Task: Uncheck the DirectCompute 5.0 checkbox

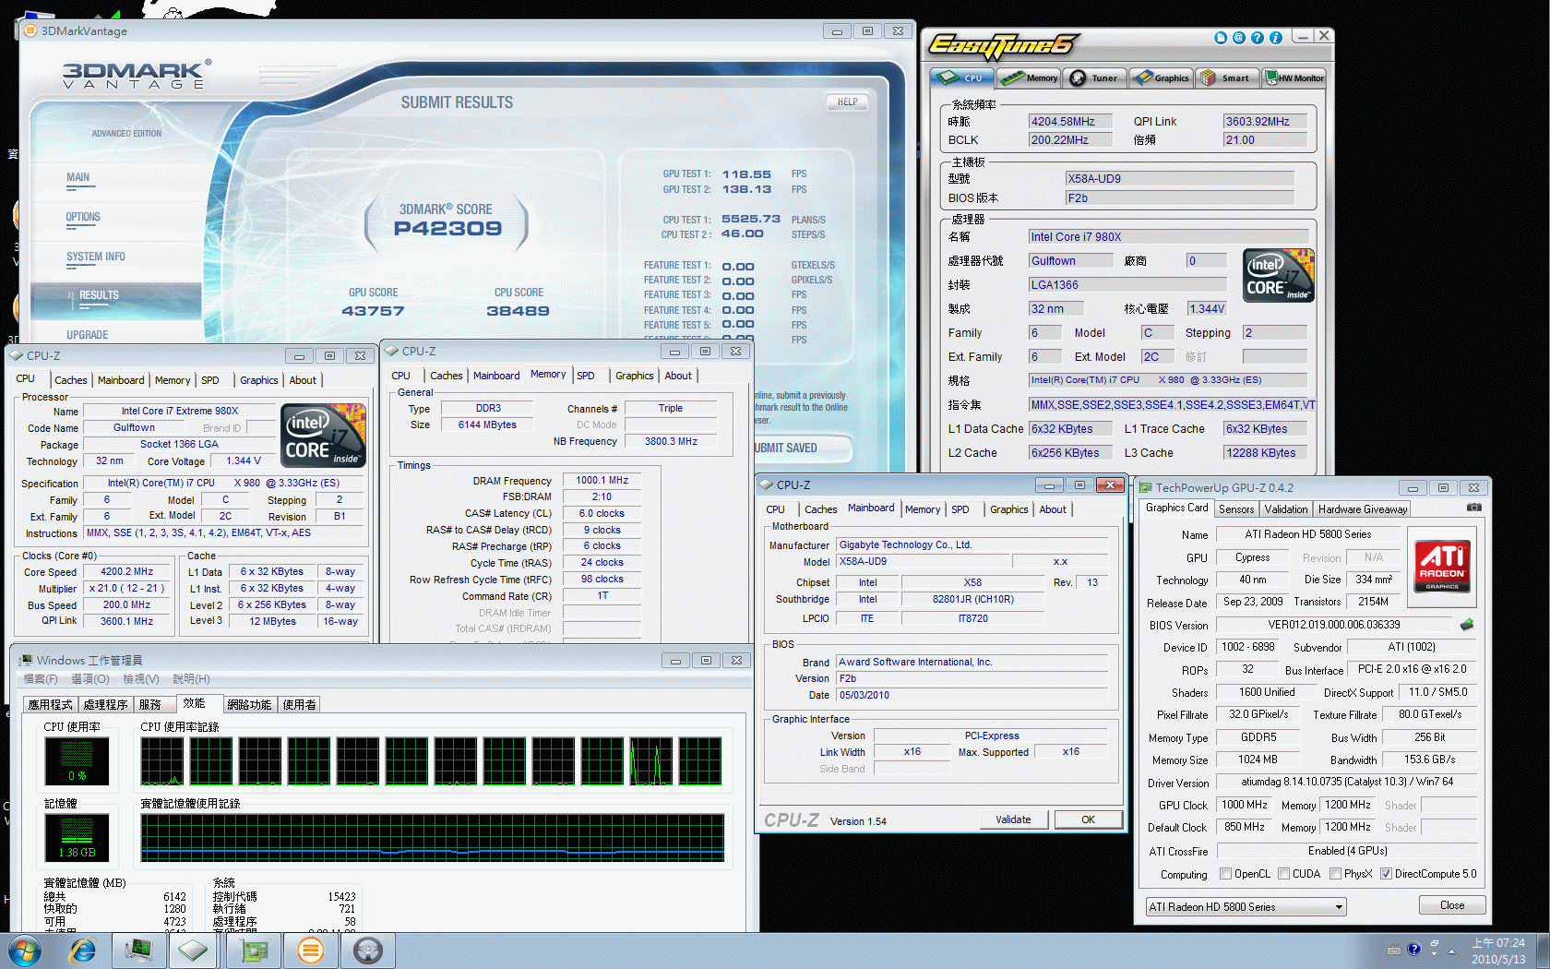Action: click(1386, 874)
